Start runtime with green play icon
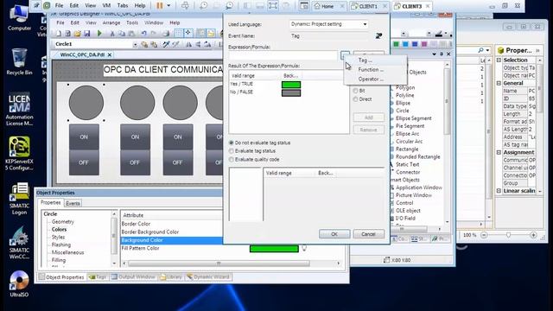 tap(99, 34)
